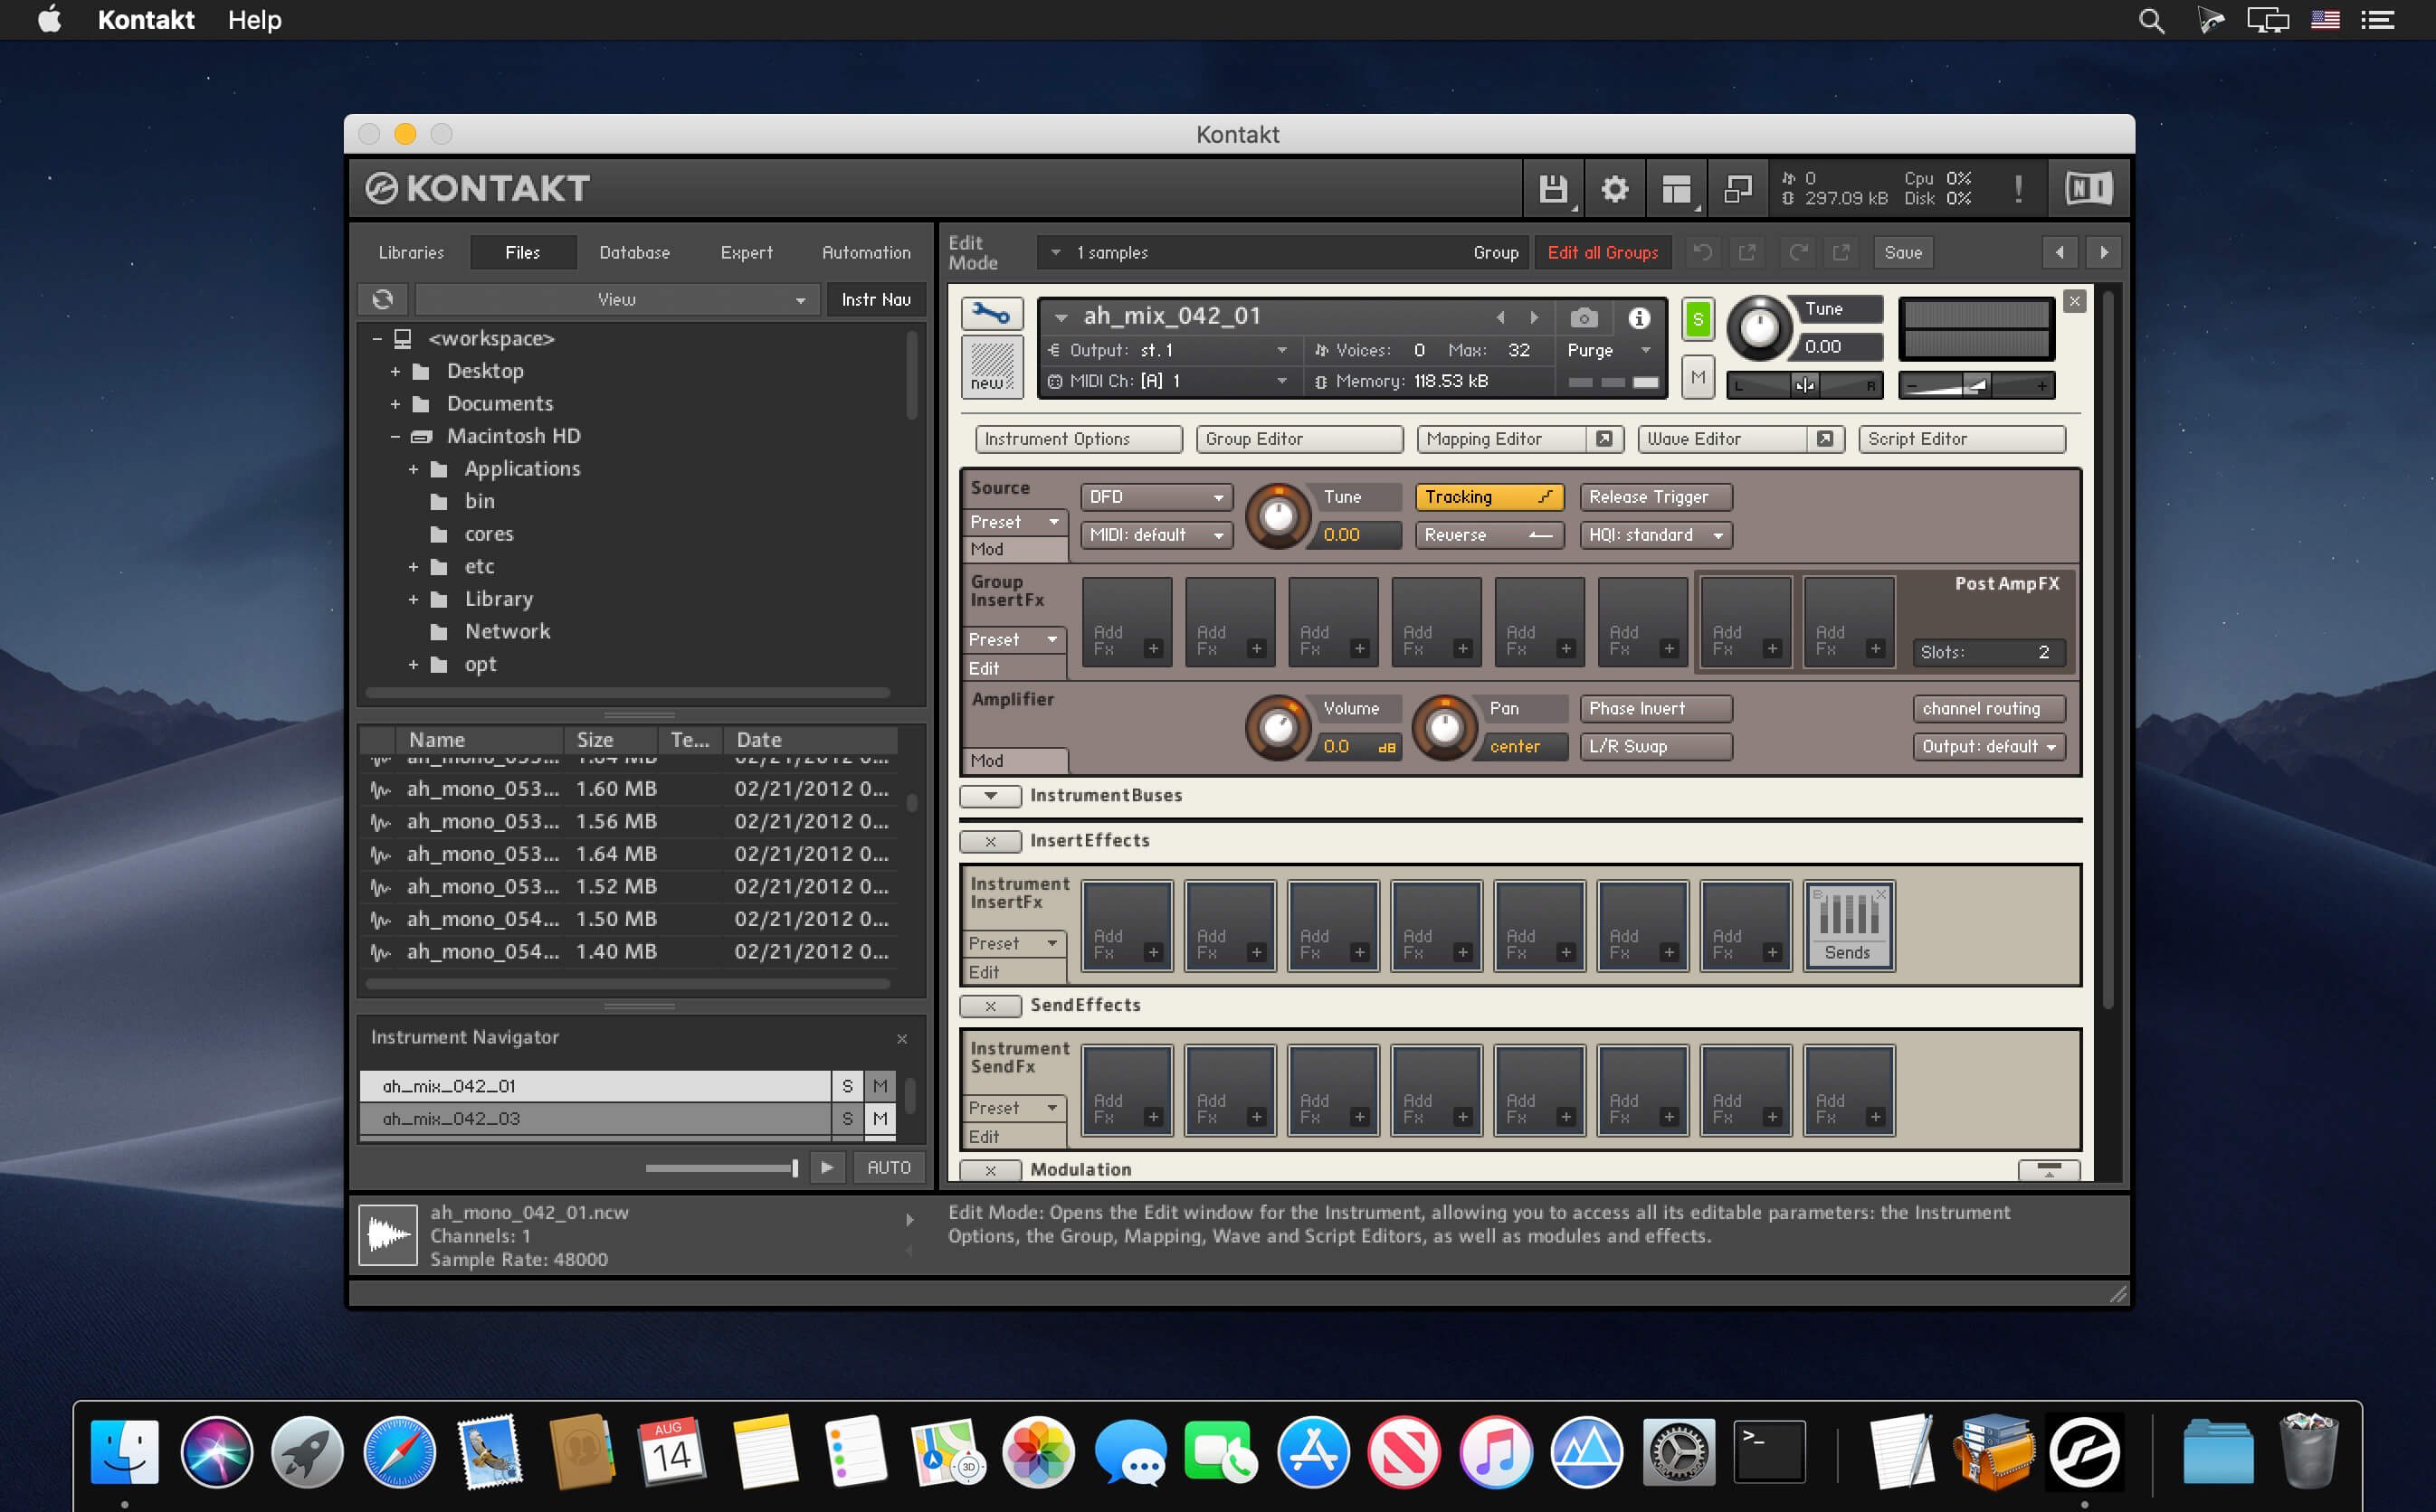The width and height of the screenshot is (2436, 1512).
Task: Toggle L/R Swap in Amplifier
Action: (1656, 746)
